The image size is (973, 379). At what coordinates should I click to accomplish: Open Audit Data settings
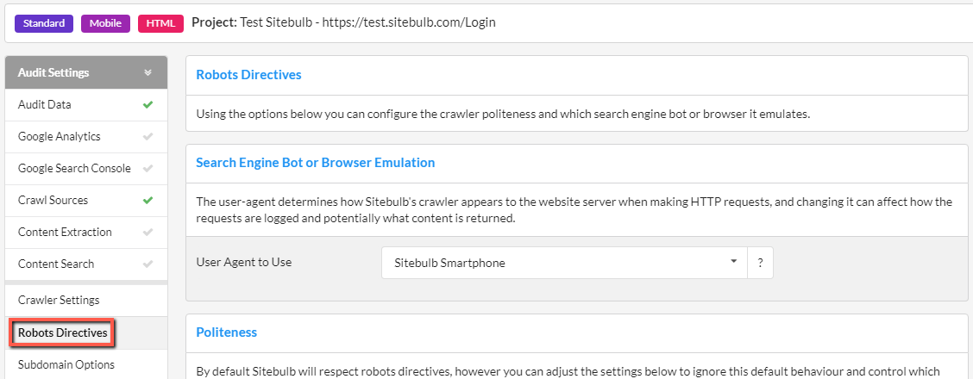pos(86,105)
